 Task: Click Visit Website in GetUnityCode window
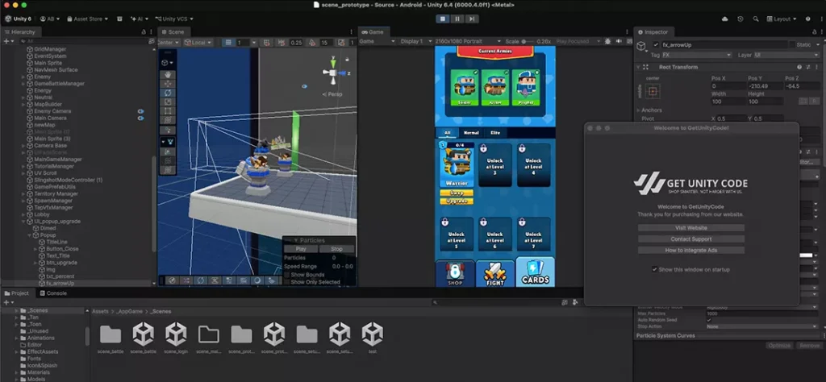click(x=691, y=228)
